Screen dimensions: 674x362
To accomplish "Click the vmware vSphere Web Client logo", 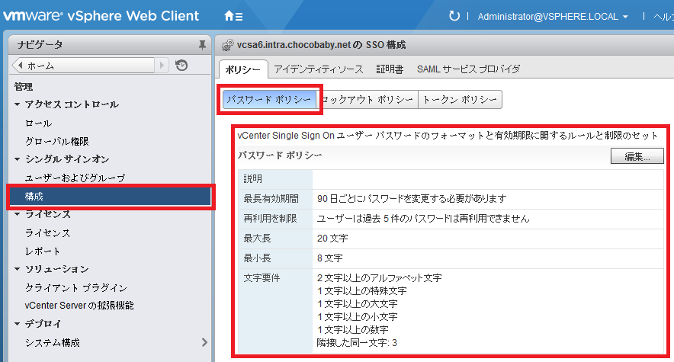I will [101, 16].
